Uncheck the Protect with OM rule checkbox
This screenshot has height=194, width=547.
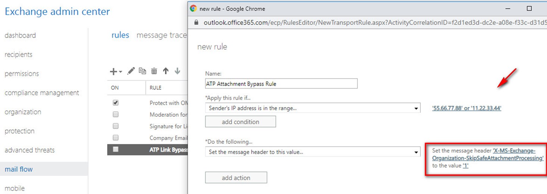[x=116, y=103]
